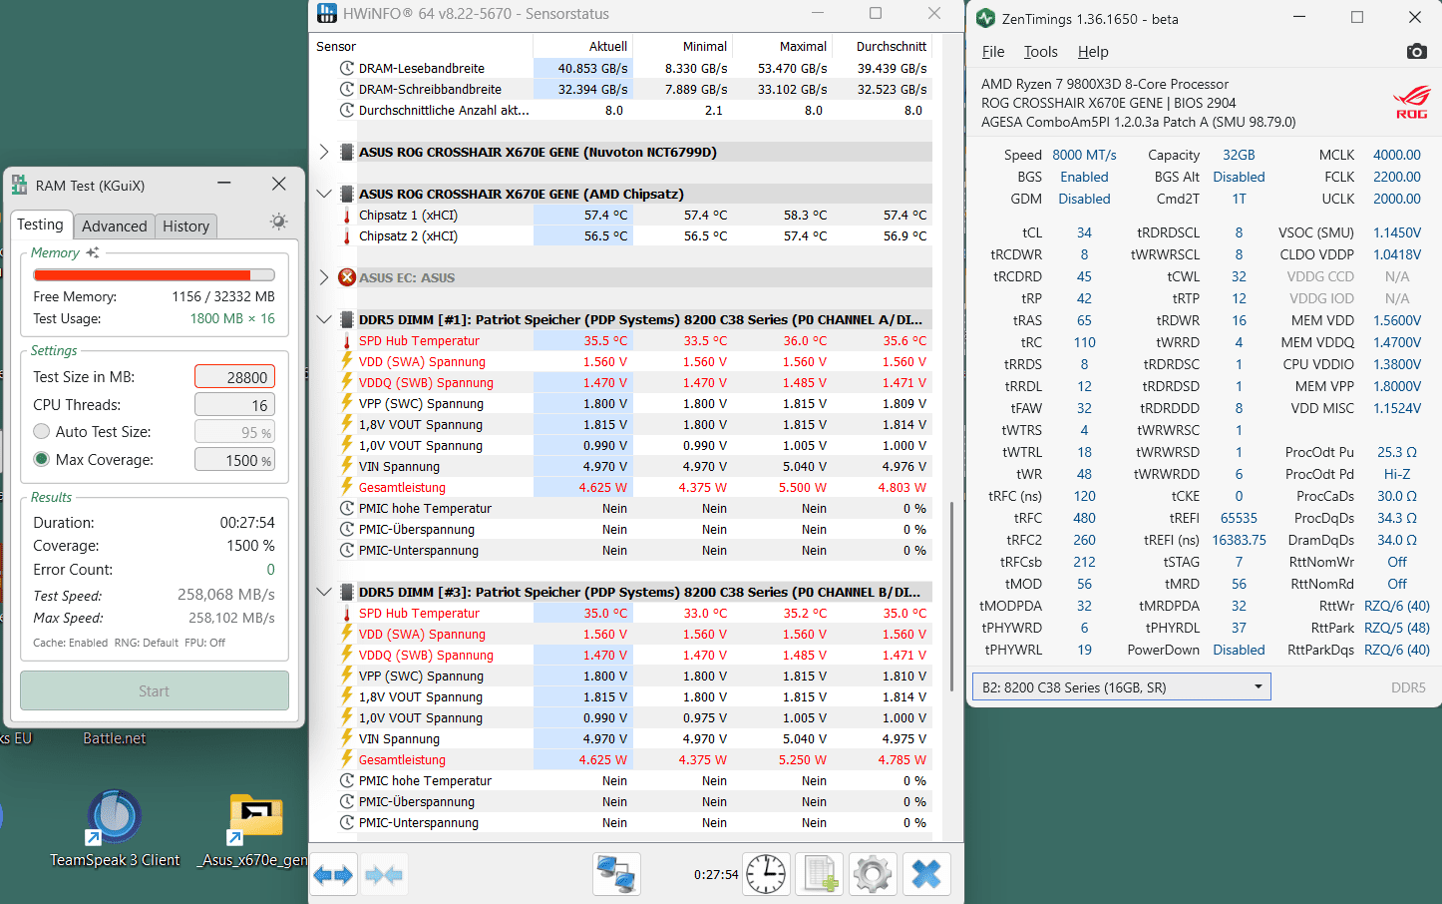Viewport: 1442px width, 904px height.
Task: Click the tCL value 34
Action: tap(1084, 232)
